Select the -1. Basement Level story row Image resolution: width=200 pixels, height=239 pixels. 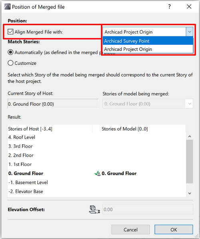(x=97, y=182)
